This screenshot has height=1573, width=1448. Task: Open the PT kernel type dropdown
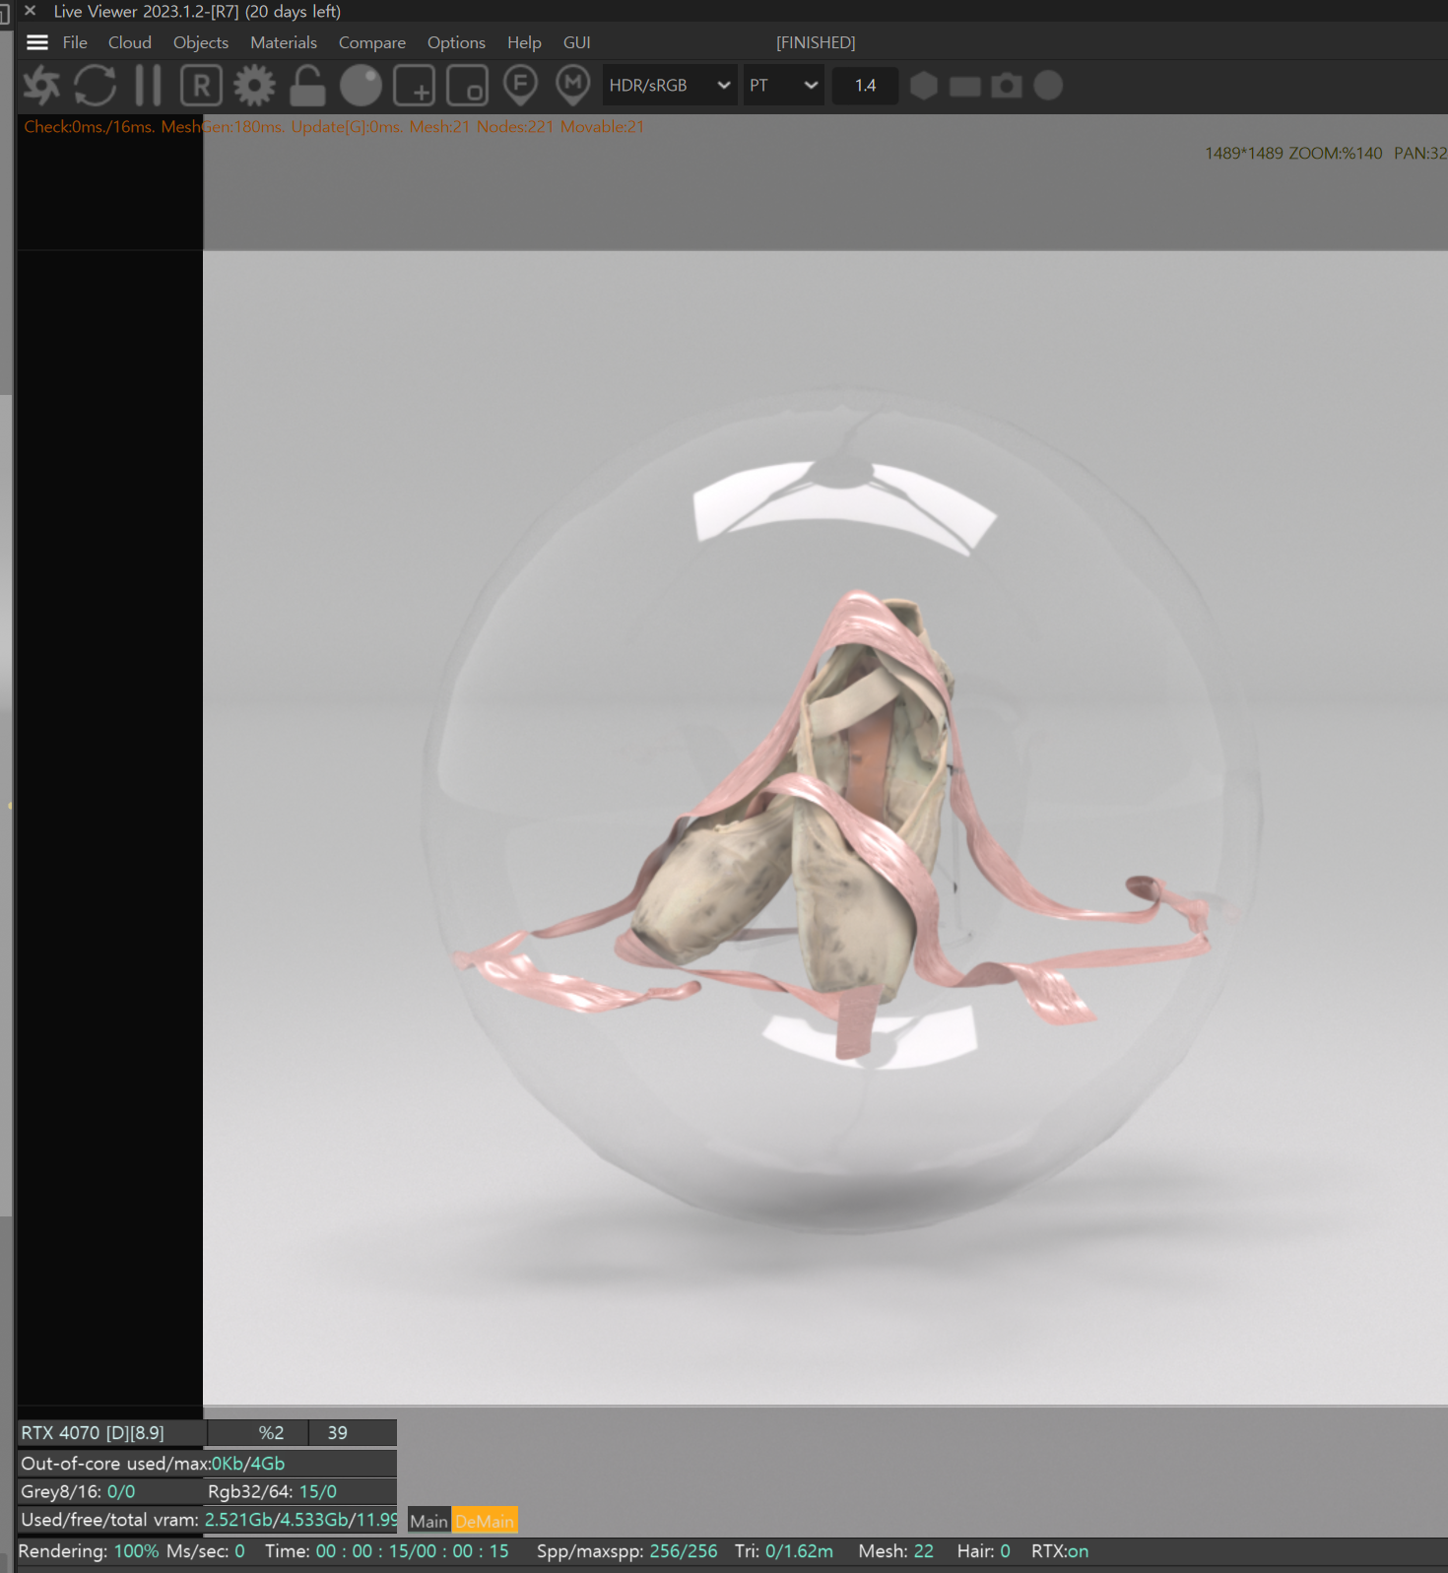pos(783,86)
